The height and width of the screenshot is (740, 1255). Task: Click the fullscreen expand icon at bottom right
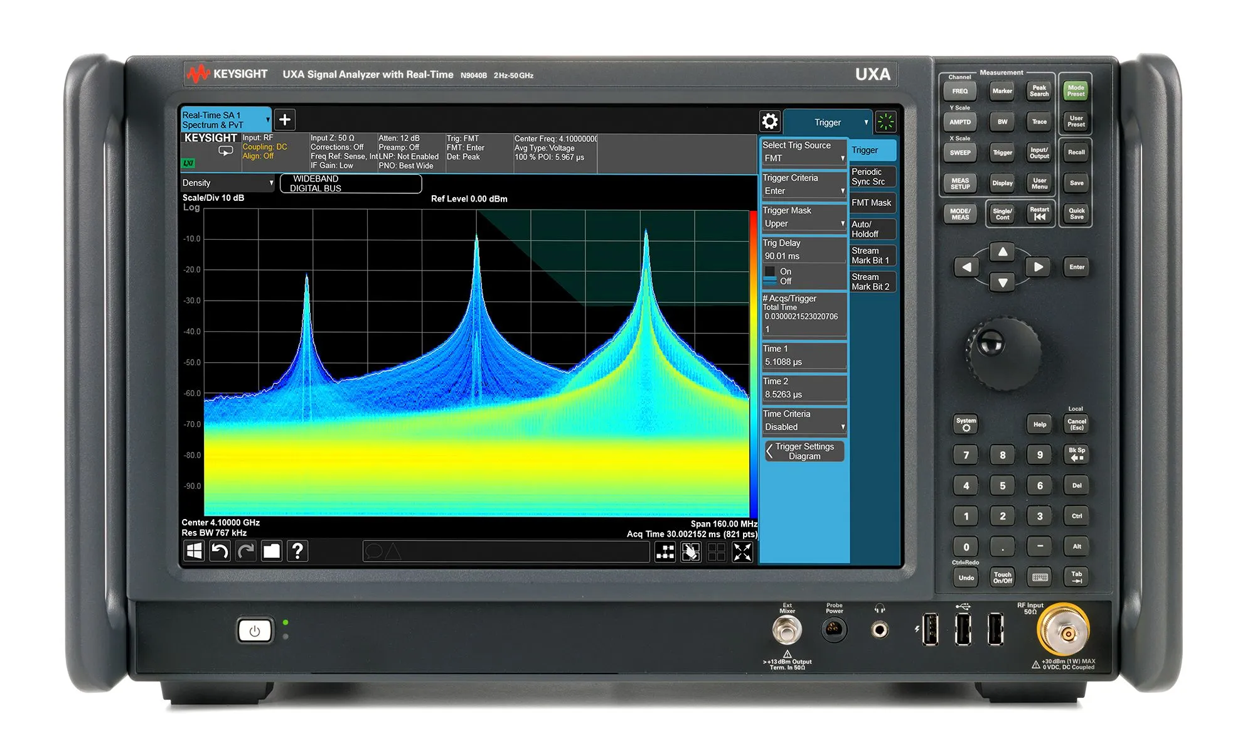tap(743, 551)
